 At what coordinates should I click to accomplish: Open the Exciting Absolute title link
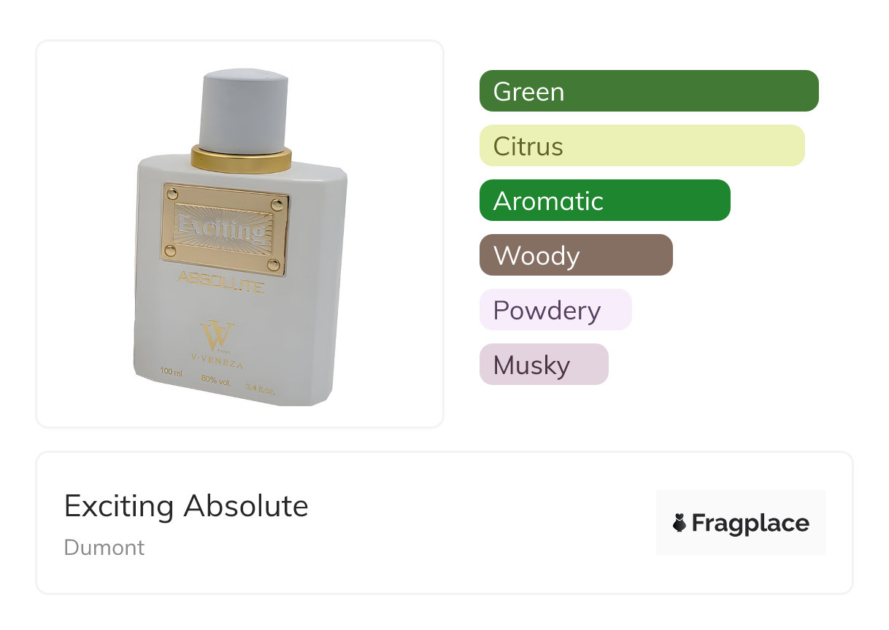(186, 505)
